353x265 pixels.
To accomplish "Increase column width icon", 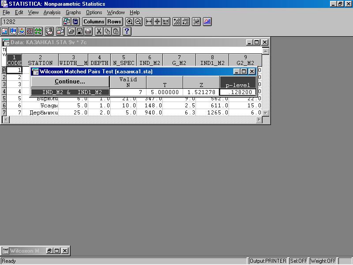I will [x=149, y=22].
